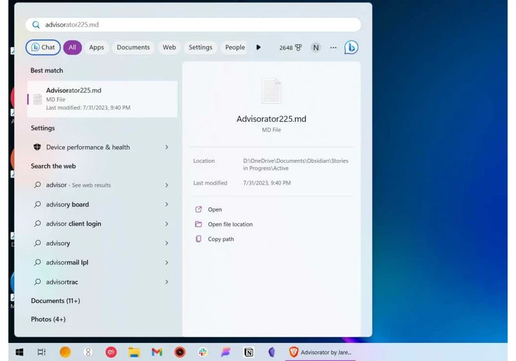Switch to the People filter tab
This screenshot has height=361, width=516.
pyautogui.click(x=235, y=47)
